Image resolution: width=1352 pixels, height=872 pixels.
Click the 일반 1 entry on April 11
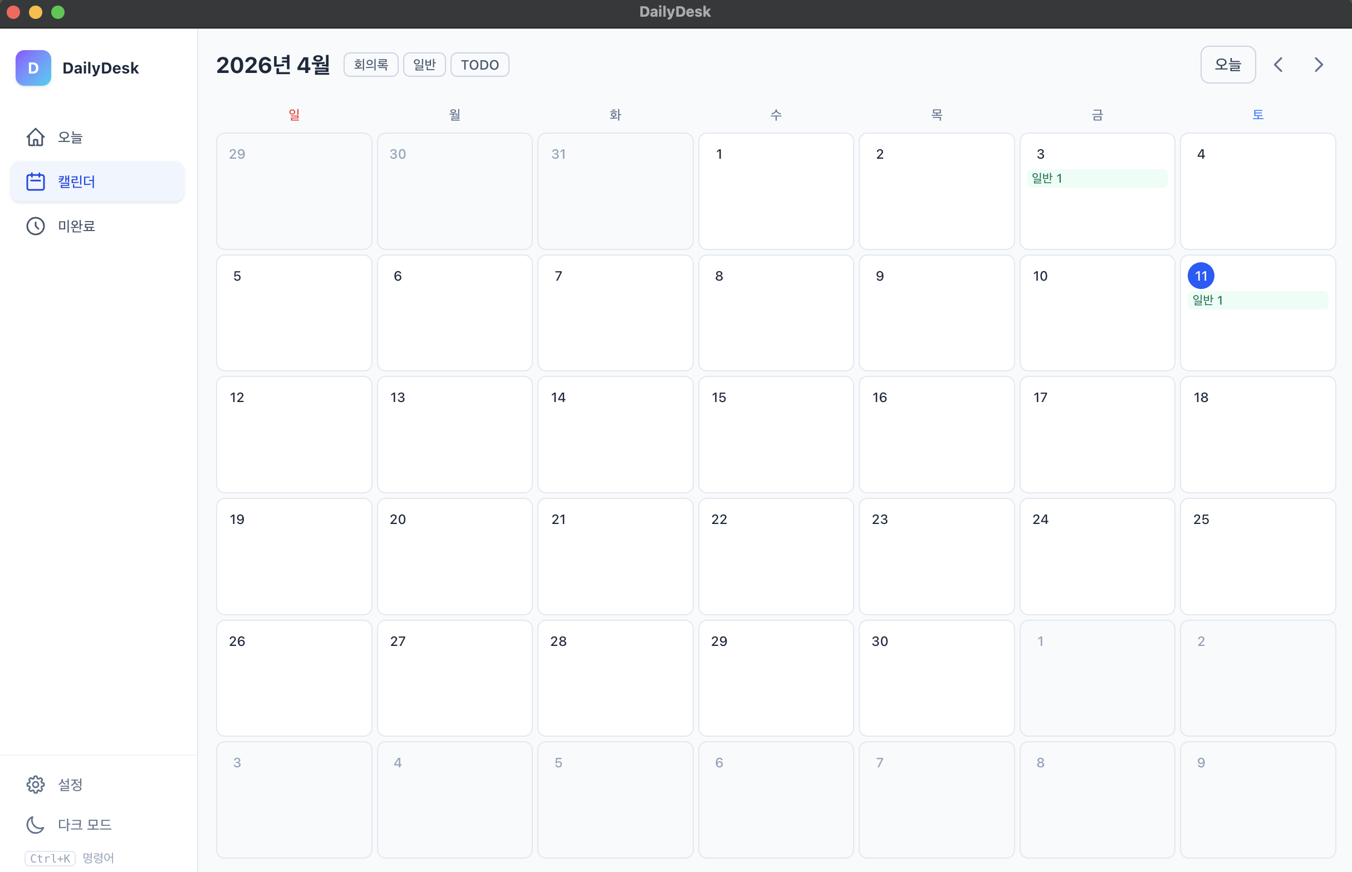click(1257, 300)
